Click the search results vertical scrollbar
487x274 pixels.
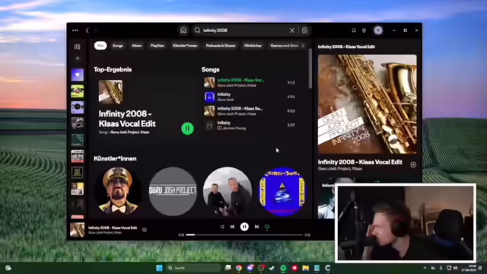tap(310, 69)
